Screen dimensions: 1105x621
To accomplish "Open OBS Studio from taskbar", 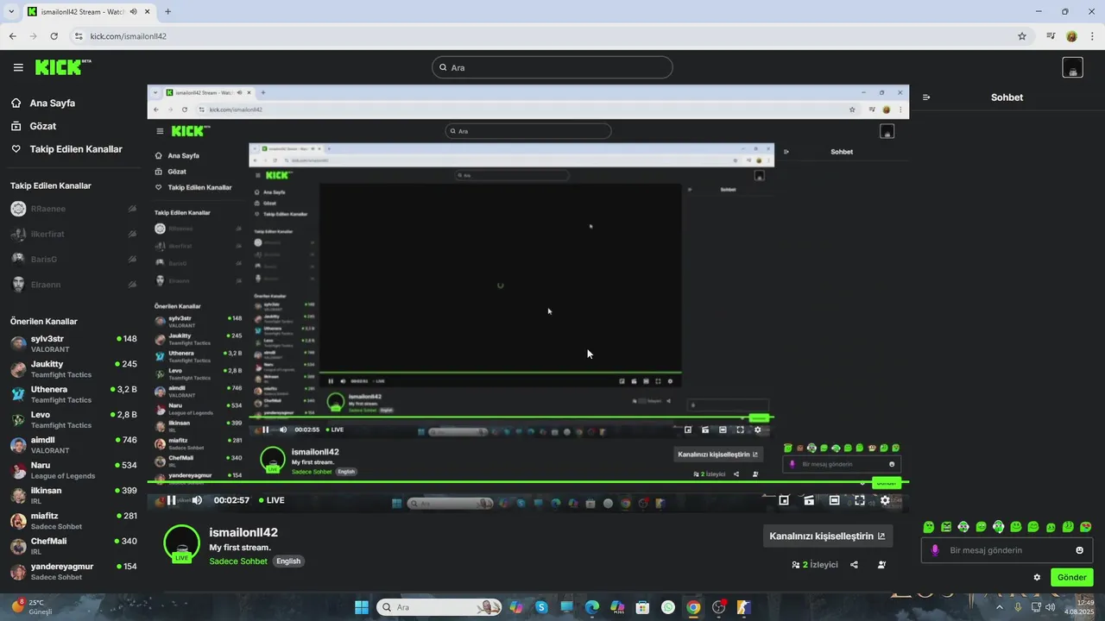I will point(719,607).
